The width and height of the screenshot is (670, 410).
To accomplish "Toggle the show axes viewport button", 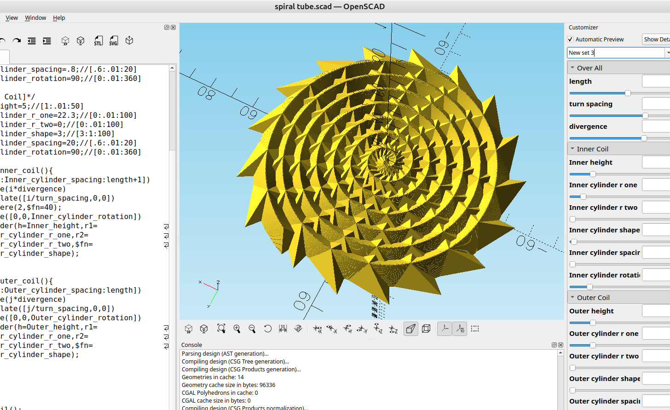I will tap(444, 329).
